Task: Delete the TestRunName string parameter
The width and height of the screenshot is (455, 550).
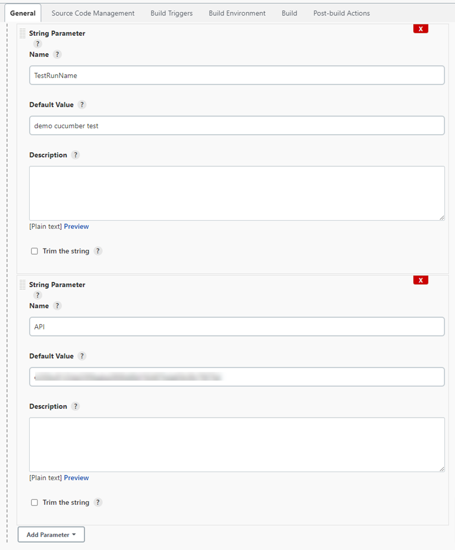Action: pyautogui.click(x=420, y=29)
